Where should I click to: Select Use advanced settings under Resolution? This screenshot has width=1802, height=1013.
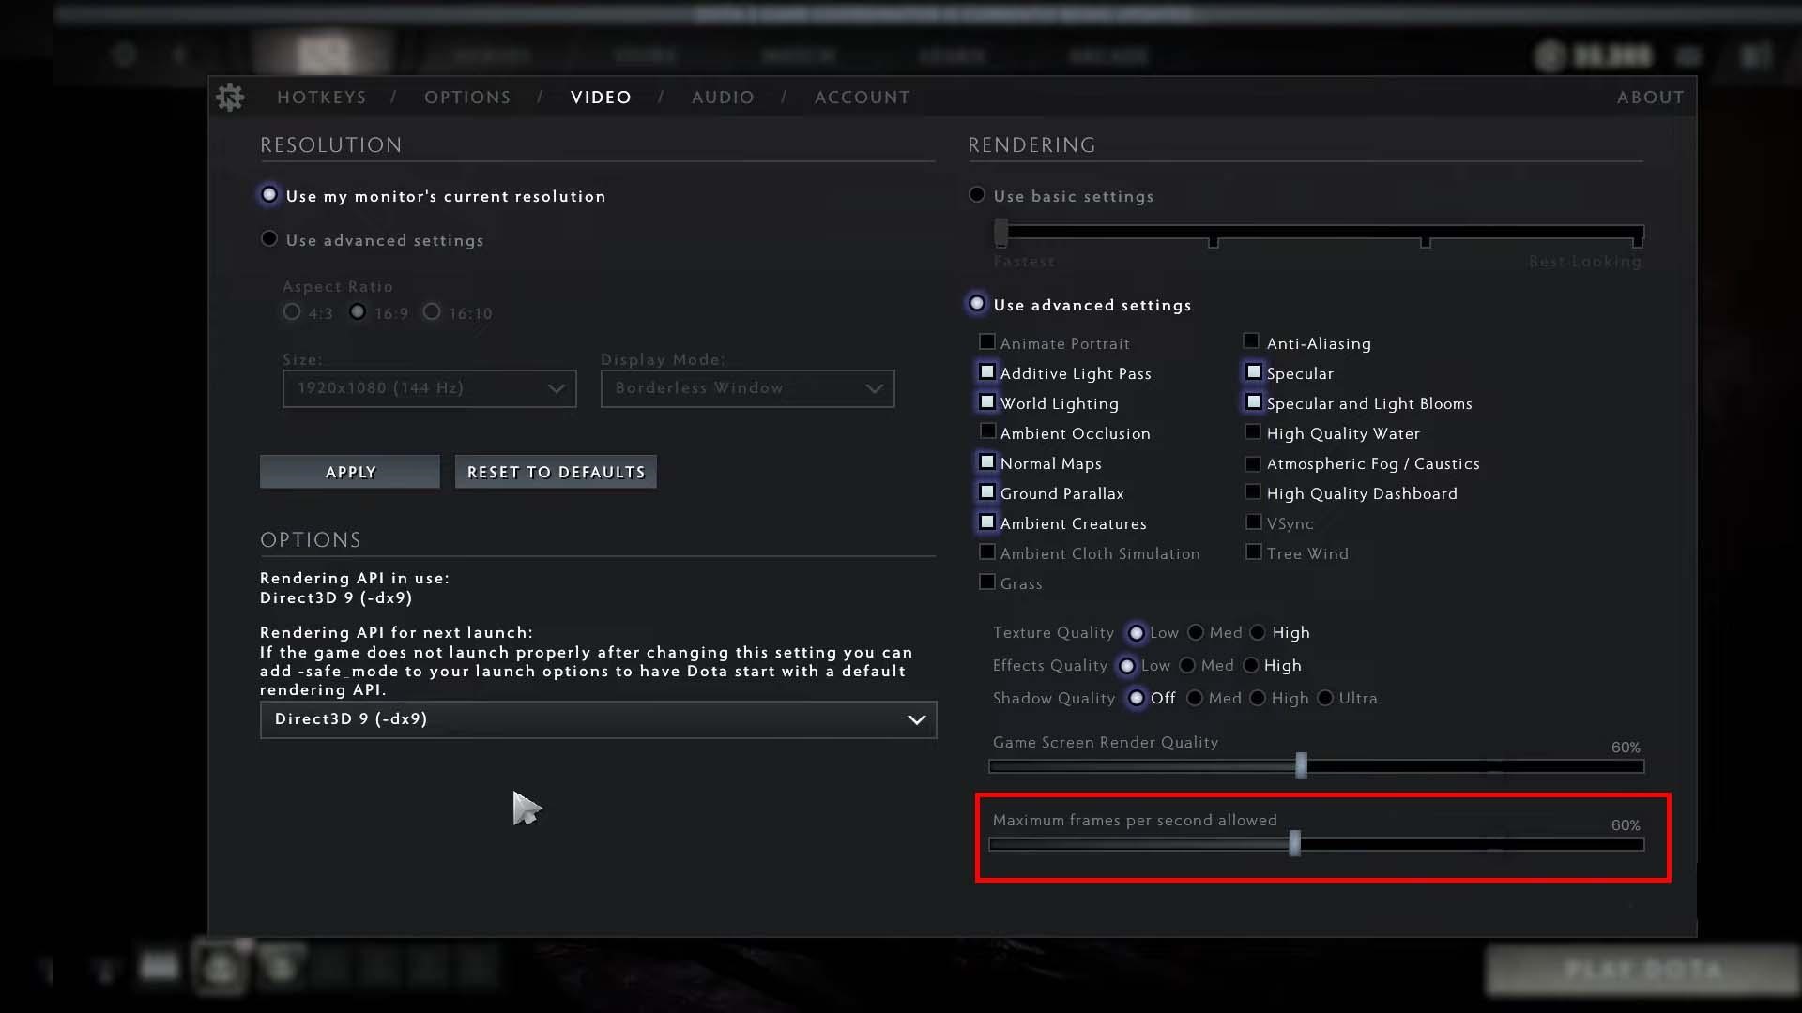coord(269,239)
